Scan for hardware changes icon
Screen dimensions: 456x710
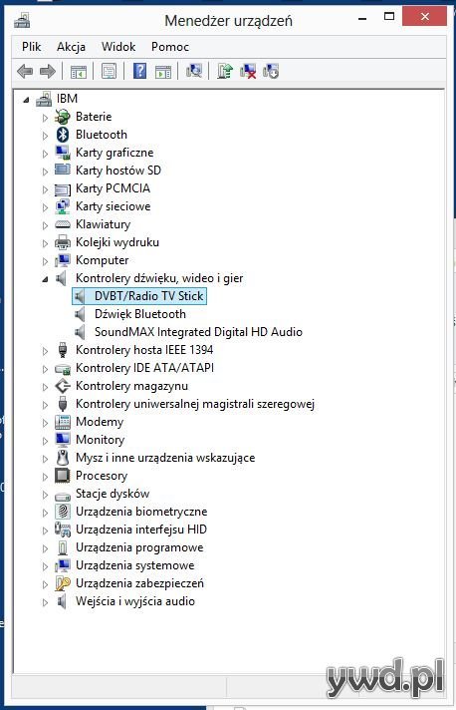[194, 71]
